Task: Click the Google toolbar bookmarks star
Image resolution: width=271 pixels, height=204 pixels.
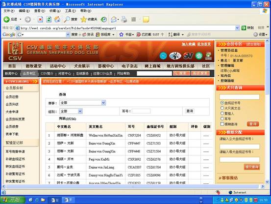Action: click(122, 34)
